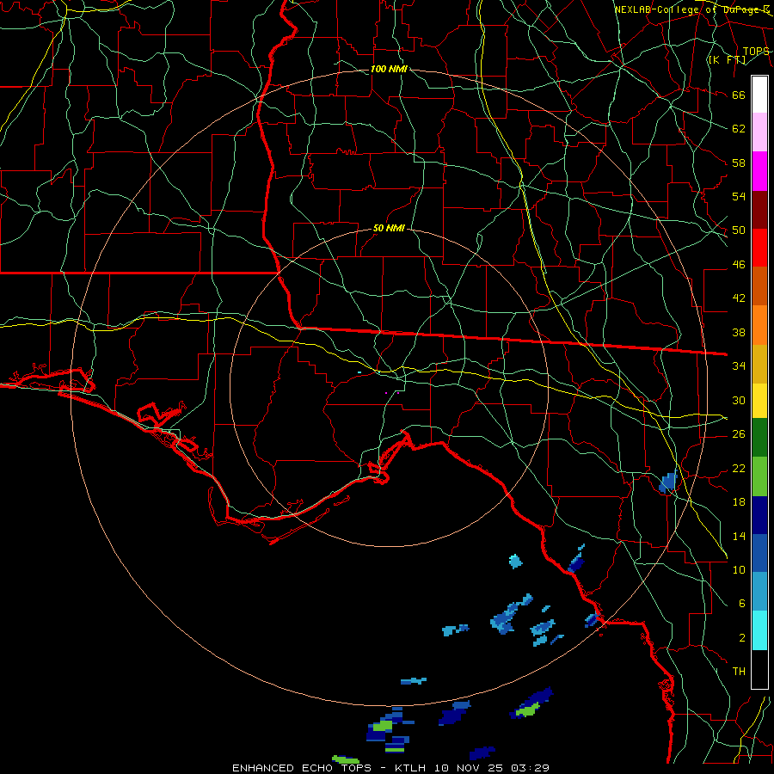Pick the magenta legend color band
The width and height of the screenshot is (774, 774).
coord(759,171)
